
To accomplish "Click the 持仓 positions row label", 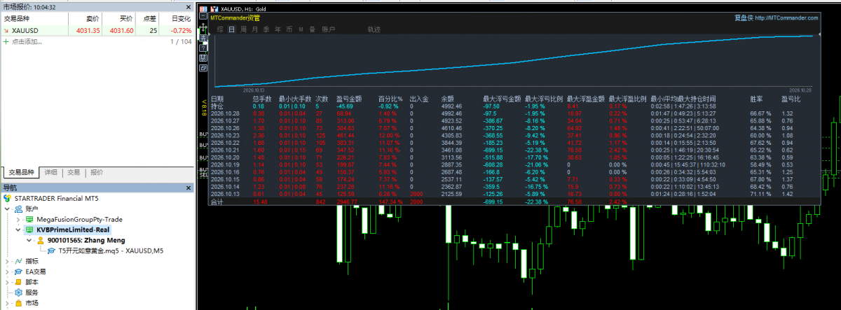I will (217, 106).
